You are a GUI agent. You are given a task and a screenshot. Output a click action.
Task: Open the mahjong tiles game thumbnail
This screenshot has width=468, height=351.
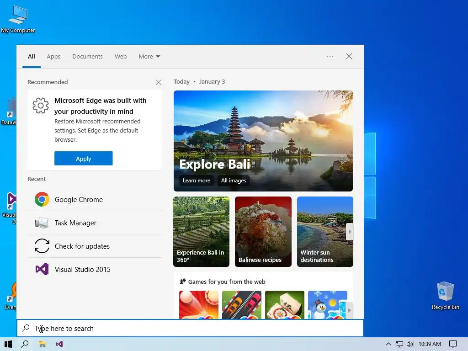(x=285, y=305)
